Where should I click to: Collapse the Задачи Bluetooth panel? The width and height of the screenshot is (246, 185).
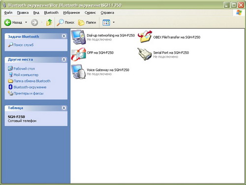pyautogui.click(x=64, y=36)
